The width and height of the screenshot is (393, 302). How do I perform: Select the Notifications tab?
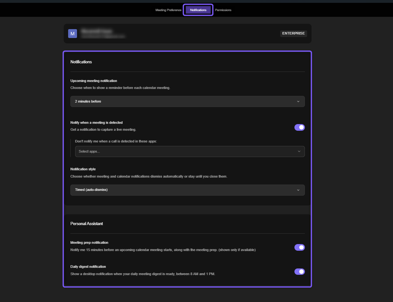point(198,10)
